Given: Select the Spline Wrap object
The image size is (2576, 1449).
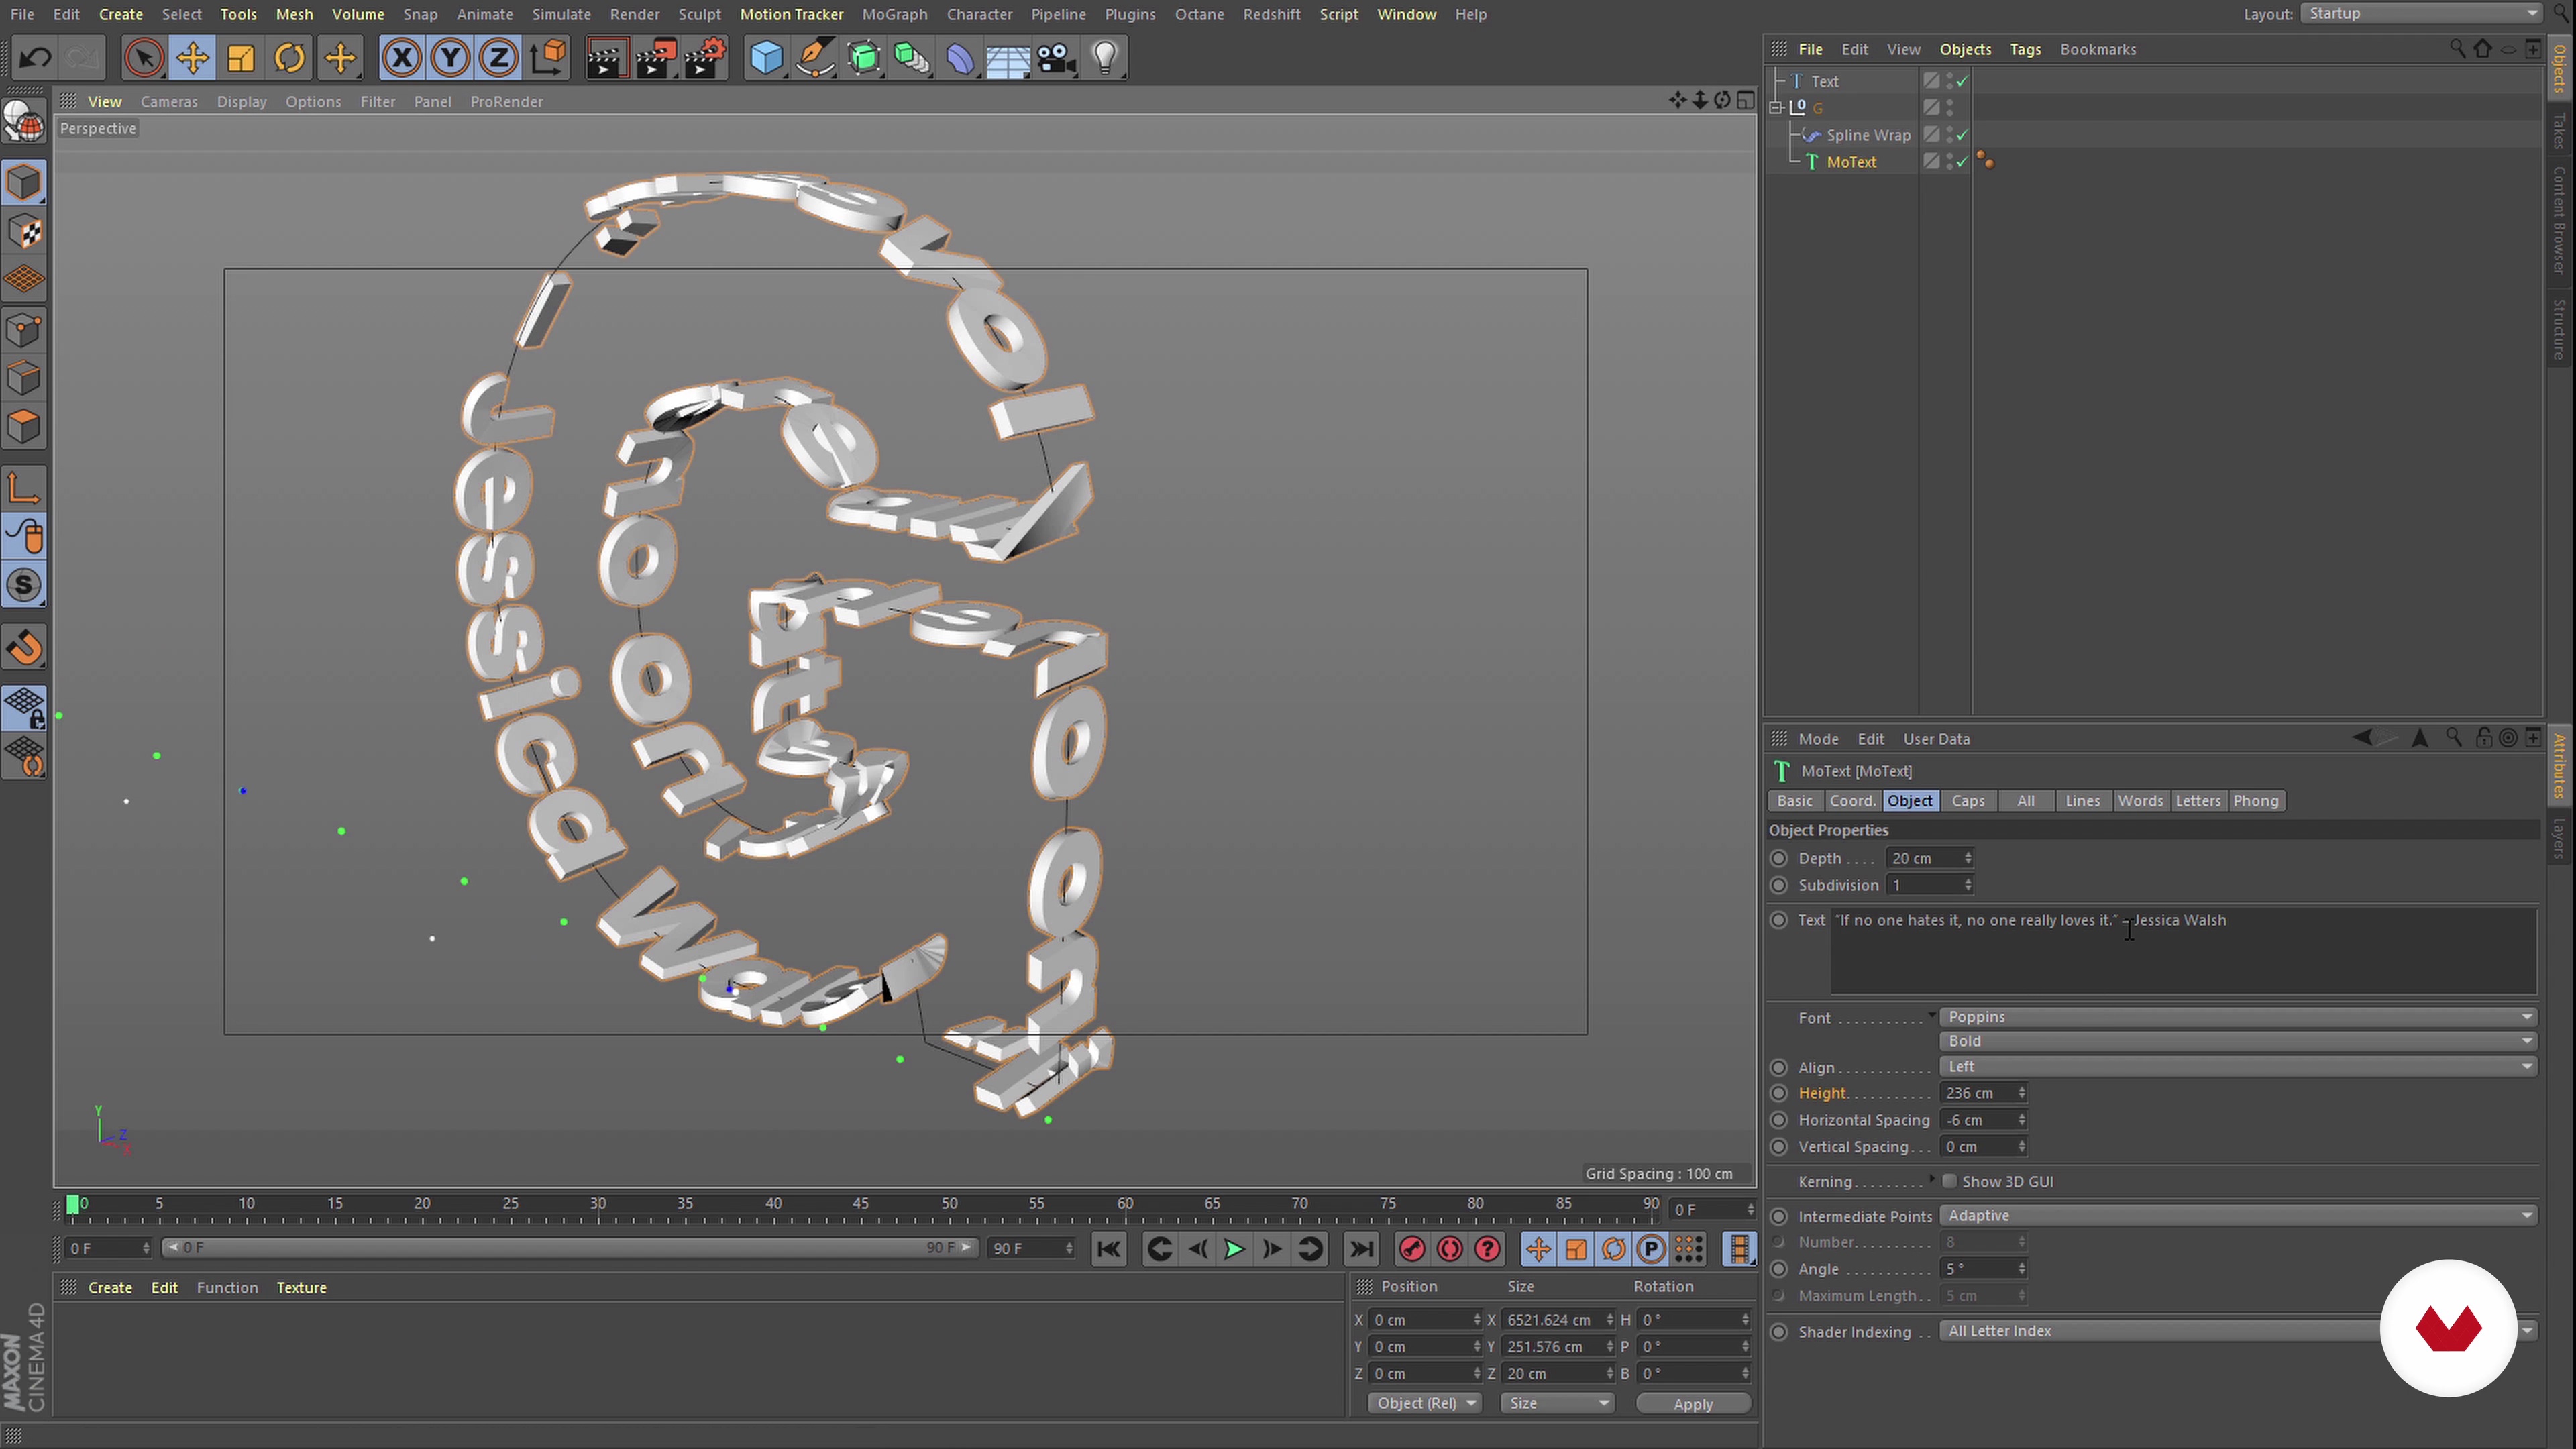Looking at the screenshot, I should pos(1867,135).
